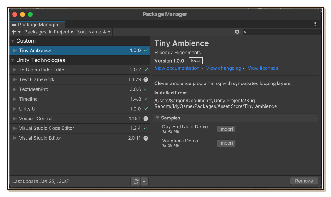The image size is (331, 197).
Task: Click the Unity UI installed checkmark
Action: click(146, 109)
